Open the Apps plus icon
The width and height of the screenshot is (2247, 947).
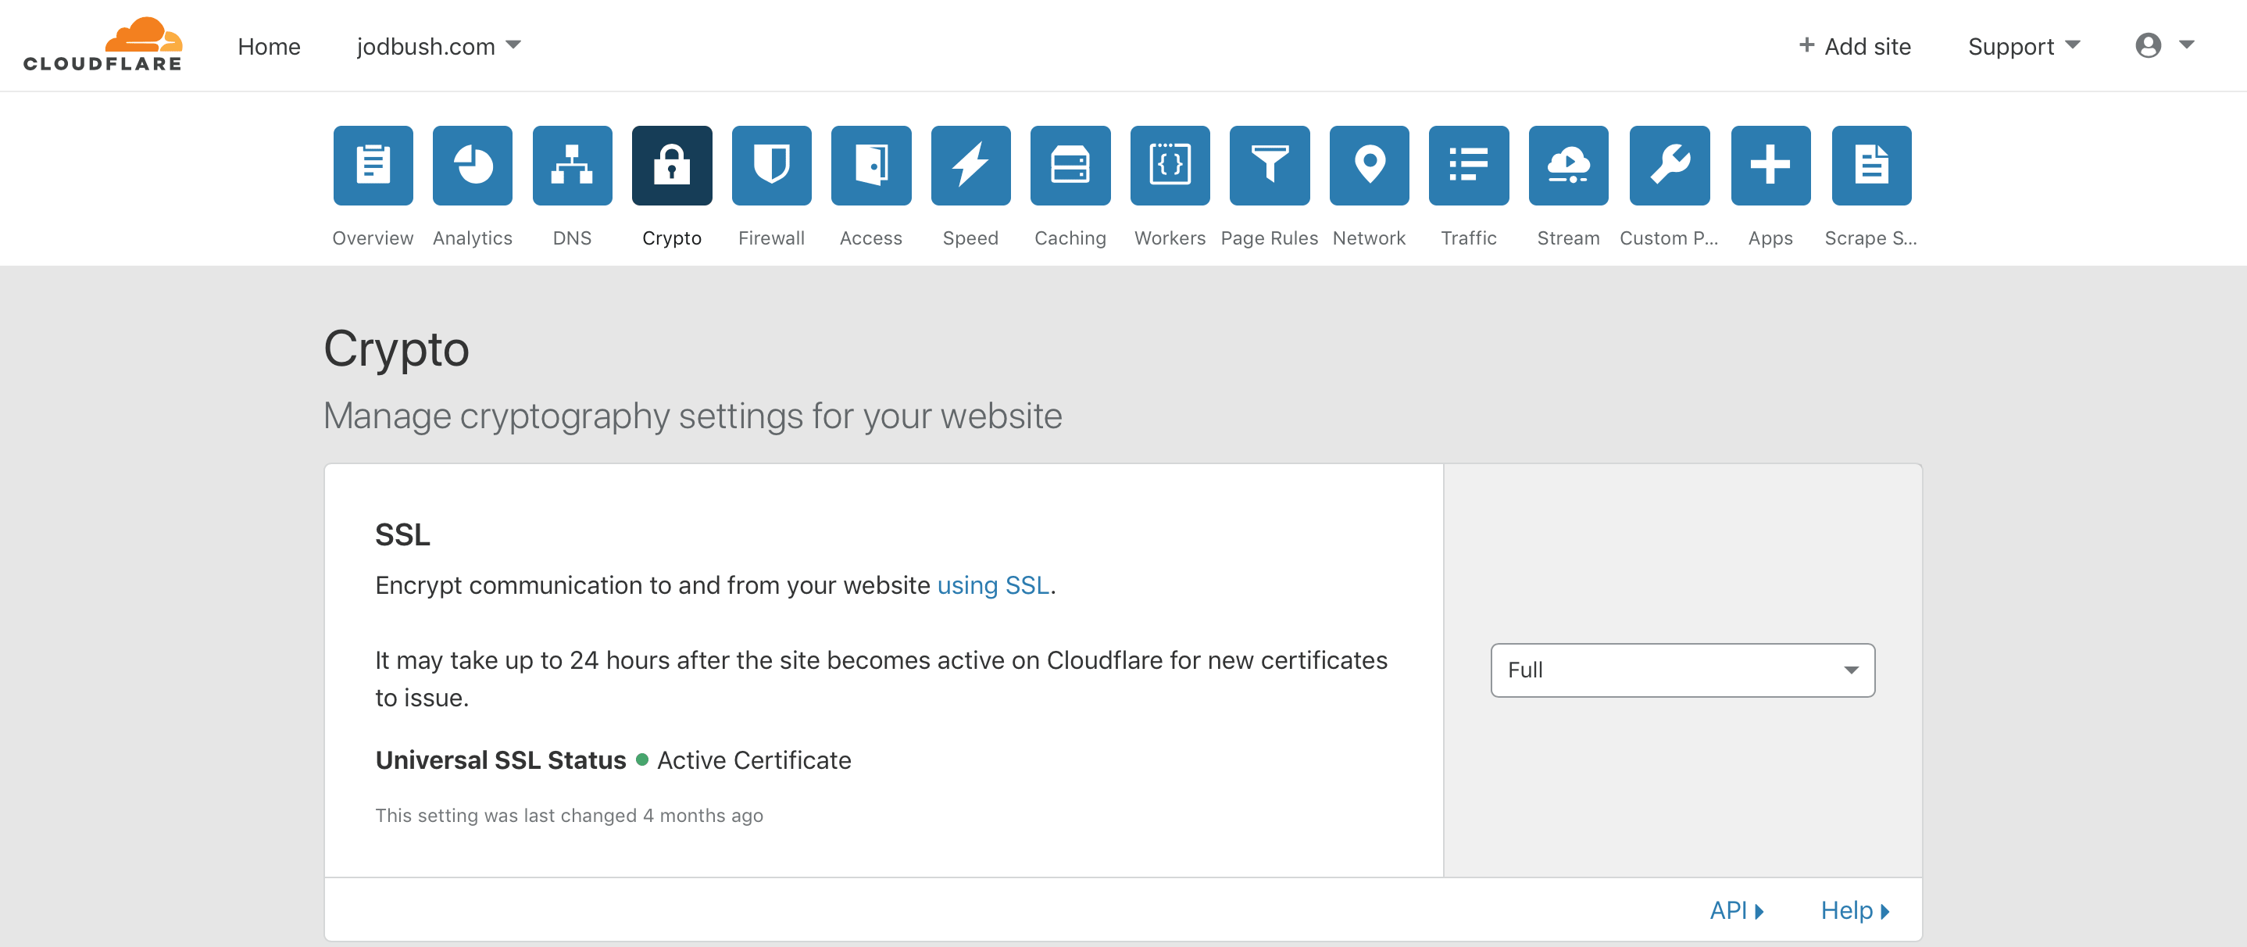point(1770,166)
